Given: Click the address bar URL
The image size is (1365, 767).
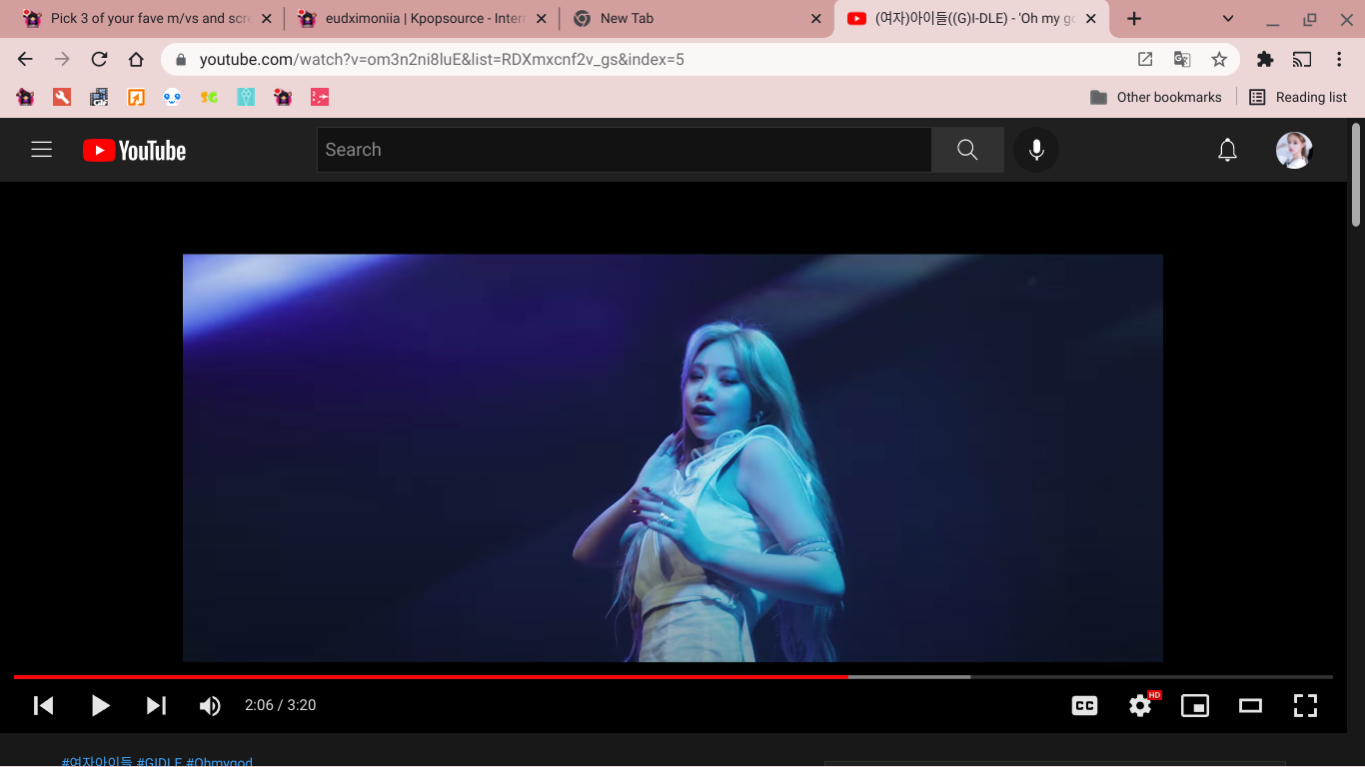Looking at the screenshot, I should (x=442, y=59).
